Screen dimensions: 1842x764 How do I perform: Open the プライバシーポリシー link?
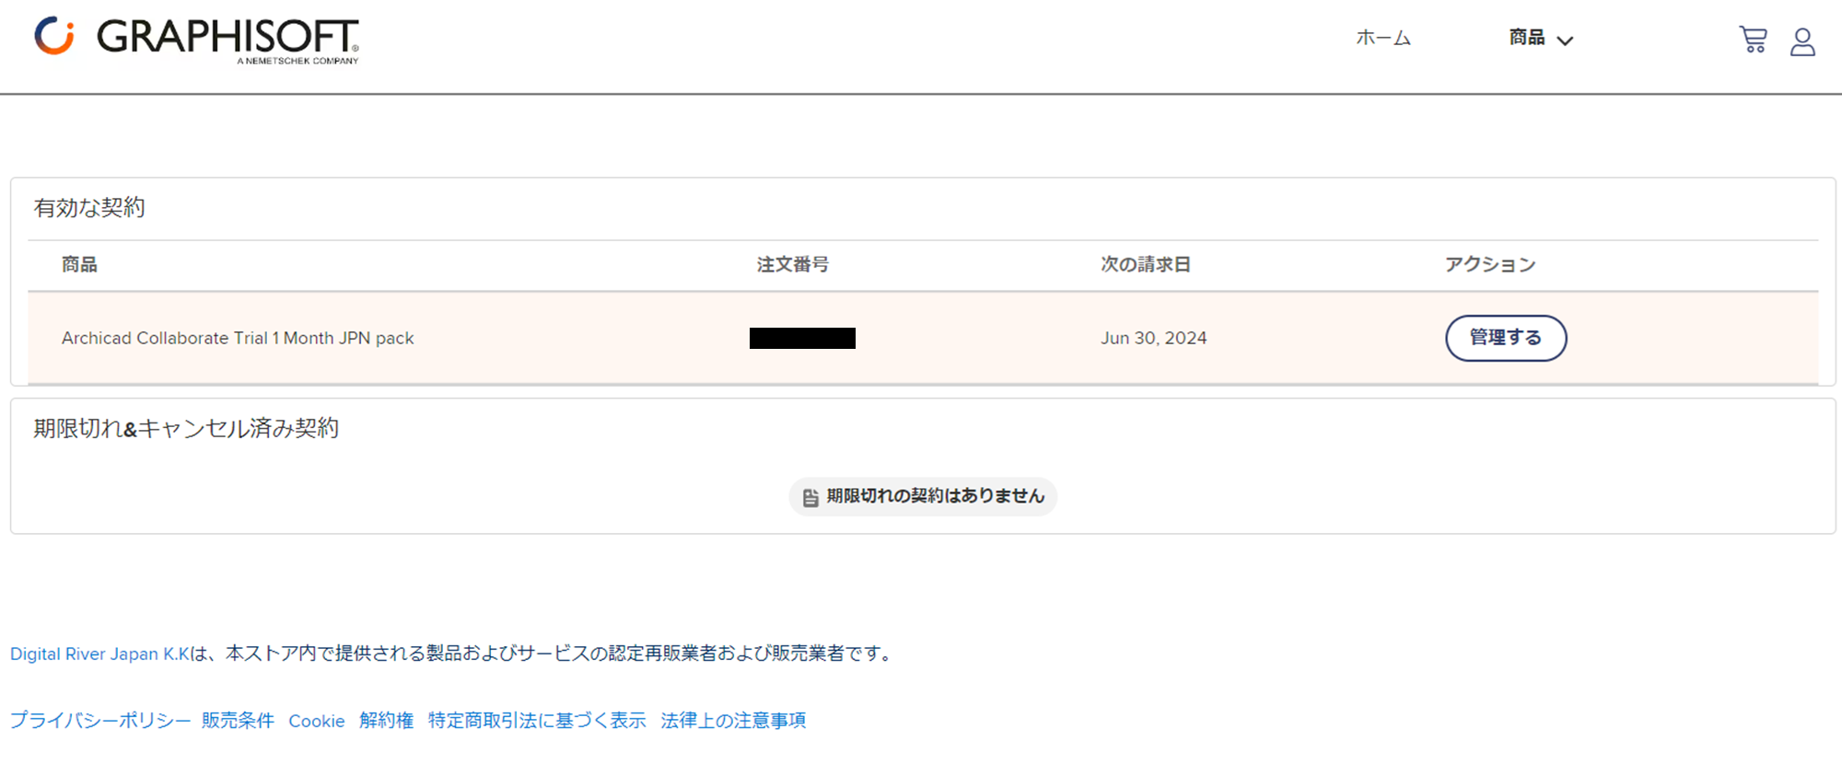100,720
